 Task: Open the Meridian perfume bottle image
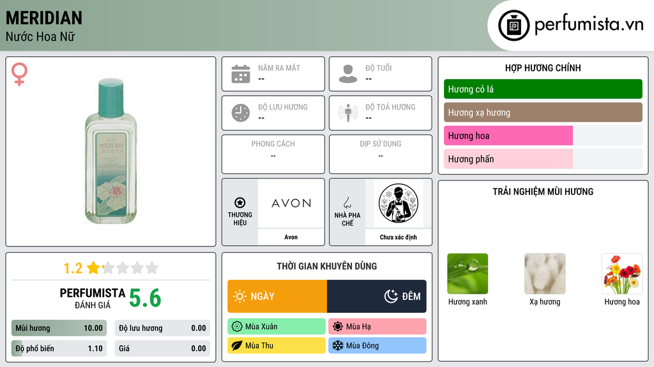click(x=111, y=152)
